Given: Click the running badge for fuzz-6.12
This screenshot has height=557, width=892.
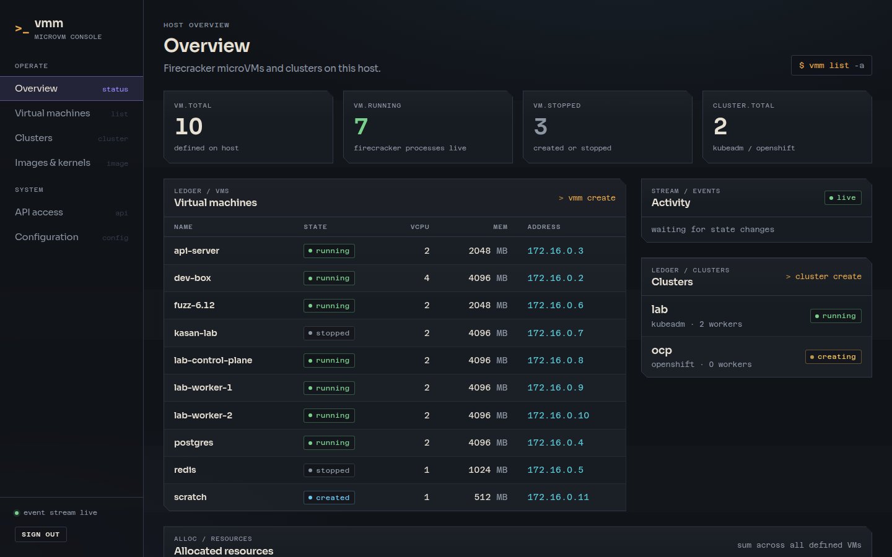Looking at the screenshot, I should pyautogui.click(x=329, y=306).
